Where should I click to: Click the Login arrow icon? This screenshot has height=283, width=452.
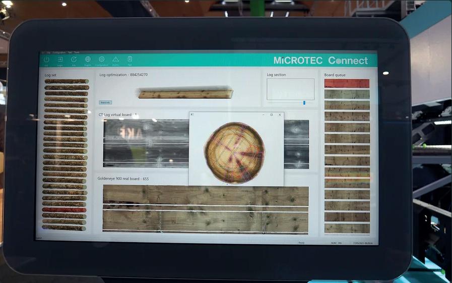[60, 60]
